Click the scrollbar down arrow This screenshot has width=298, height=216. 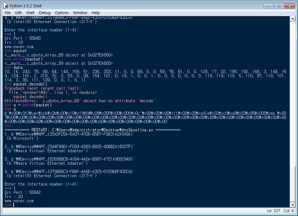click(293, 205)
